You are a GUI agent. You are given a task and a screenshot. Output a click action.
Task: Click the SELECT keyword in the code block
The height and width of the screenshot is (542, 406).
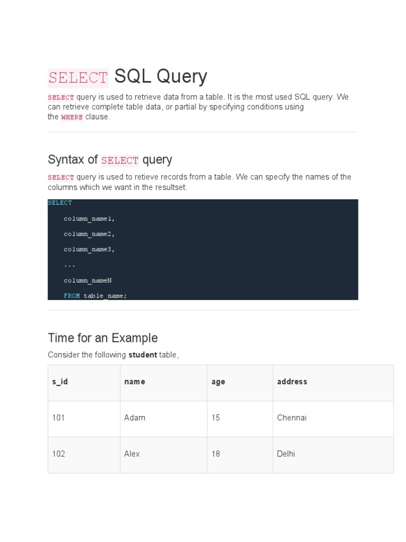point(60,203)
